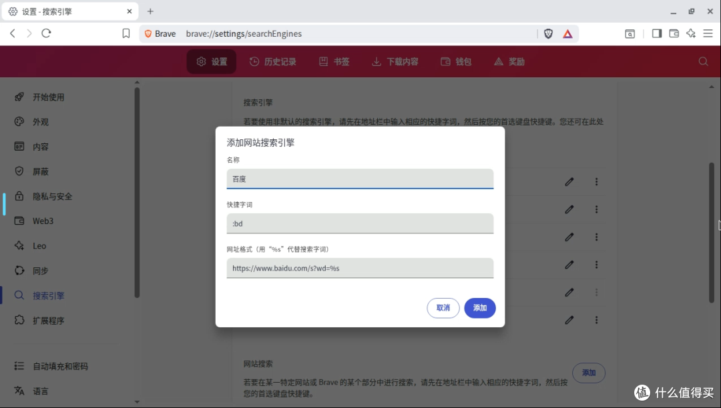721x408 pixels.
Task: Click the settings search magnifier icon
Action: (x=703, y=61)
